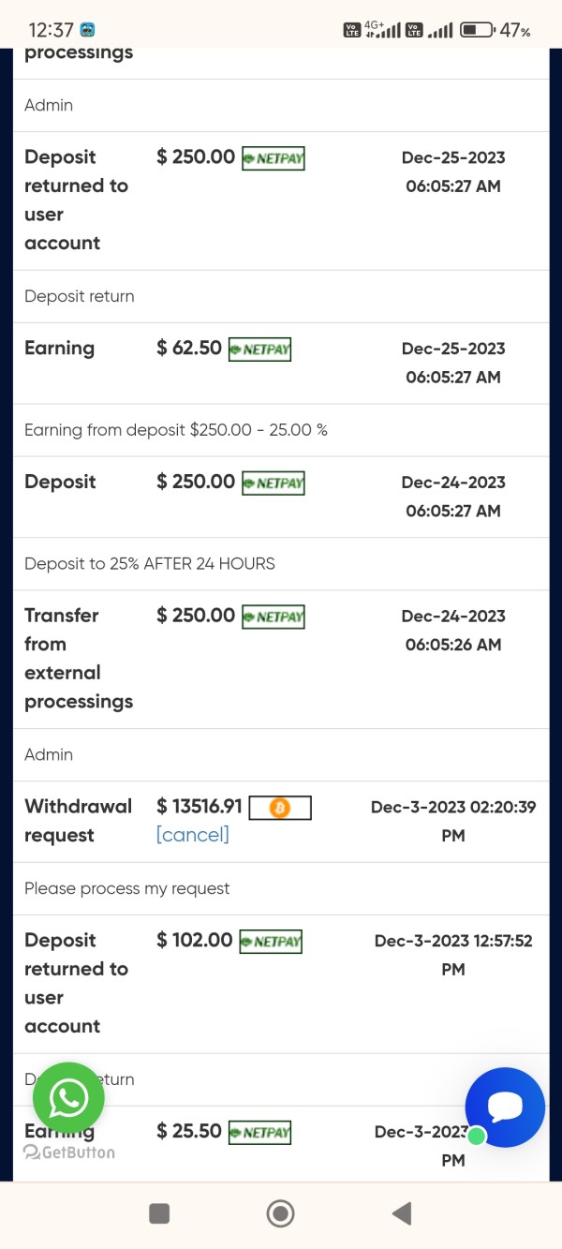The image size is (562, 1249).
Task: Cancel the $13516.91 withdrawal request
Action: [x=192, y=835]
